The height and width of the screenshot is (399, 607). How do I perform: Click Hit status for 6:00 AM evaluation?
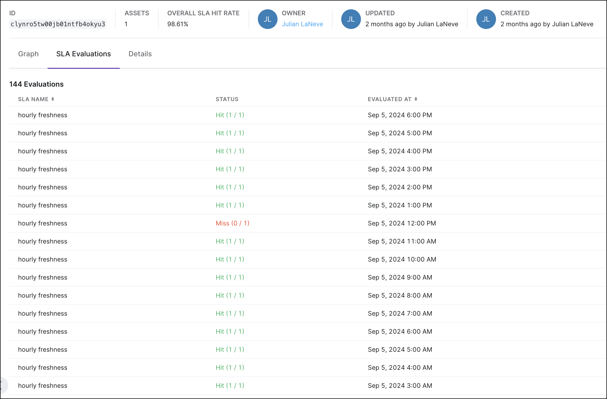pos(230,331)
